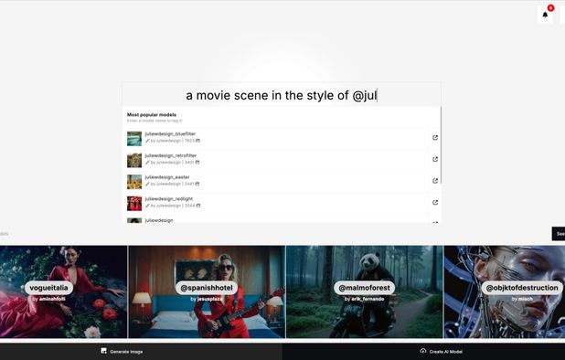This screenshot has width=565, height=360.
Task: Open juliewdesign_bluefilter in a new tab
Action: click(435, 138)
